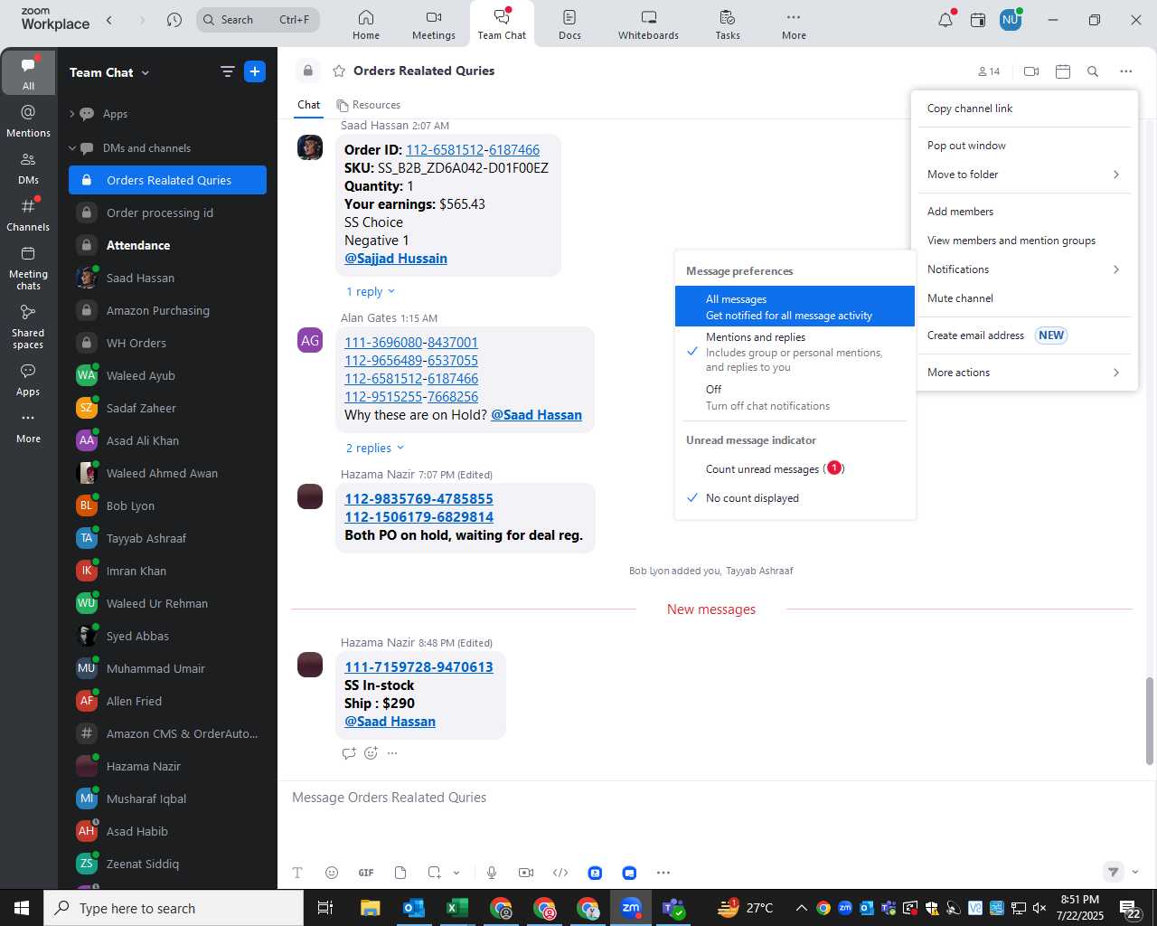Screen dimensions: 1157x926
Task: Open Meeting chats in the sidebar
Action: click(28, 268)
